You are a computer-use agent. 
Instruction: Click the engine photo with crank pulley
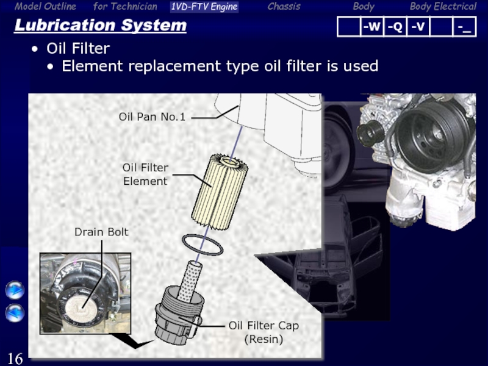(417, 162)
